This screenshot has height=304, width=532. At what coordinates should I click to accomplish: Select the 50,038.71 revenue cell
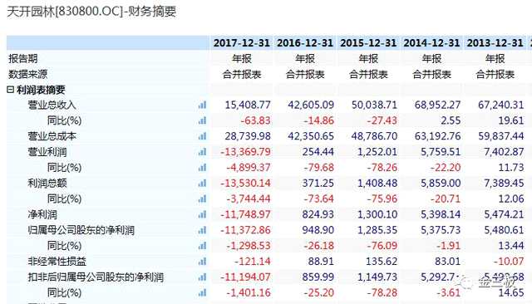tap(374, 105)
